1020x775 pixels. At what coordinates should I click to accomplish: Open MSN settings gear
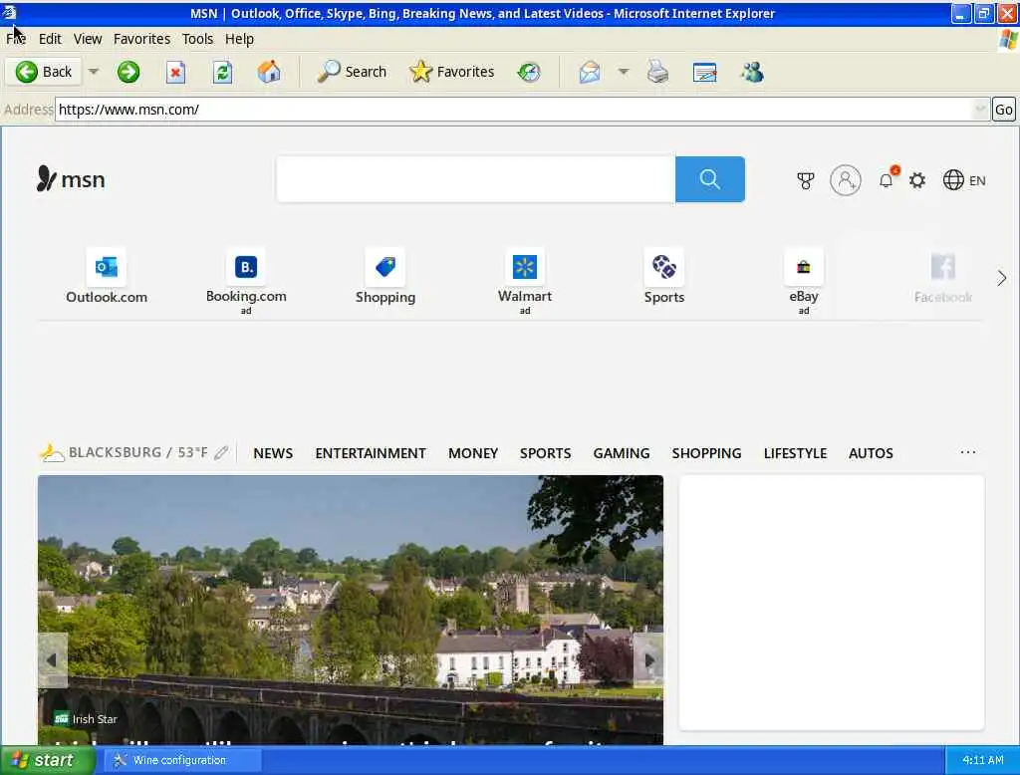917,180
